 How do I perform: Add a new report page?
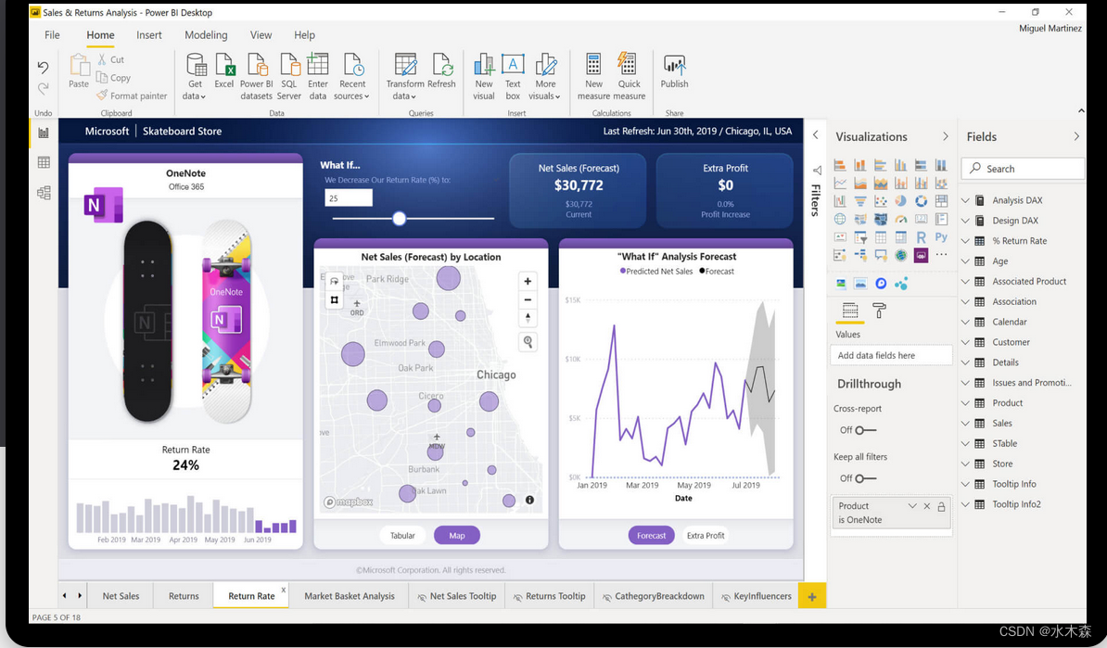[812, 596]
